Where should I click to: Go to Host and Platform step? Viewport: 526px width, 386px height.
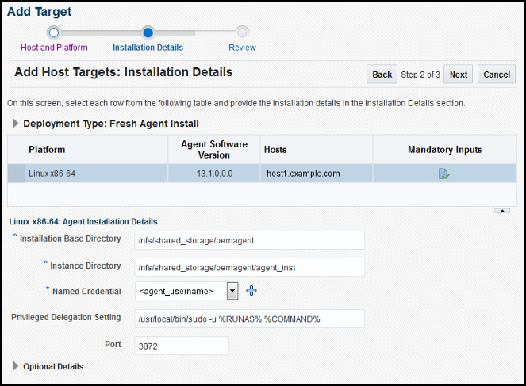tap(54, 48)
